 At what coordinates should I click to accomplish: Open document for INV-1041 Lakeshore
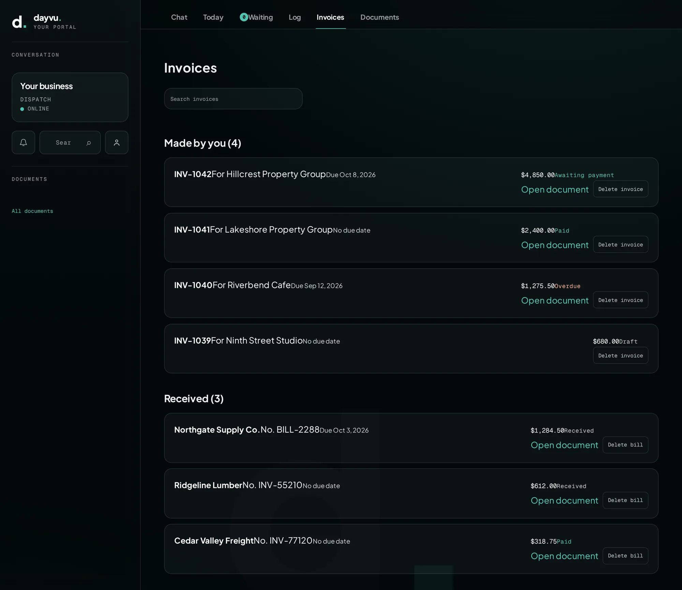tap(555, 245)
